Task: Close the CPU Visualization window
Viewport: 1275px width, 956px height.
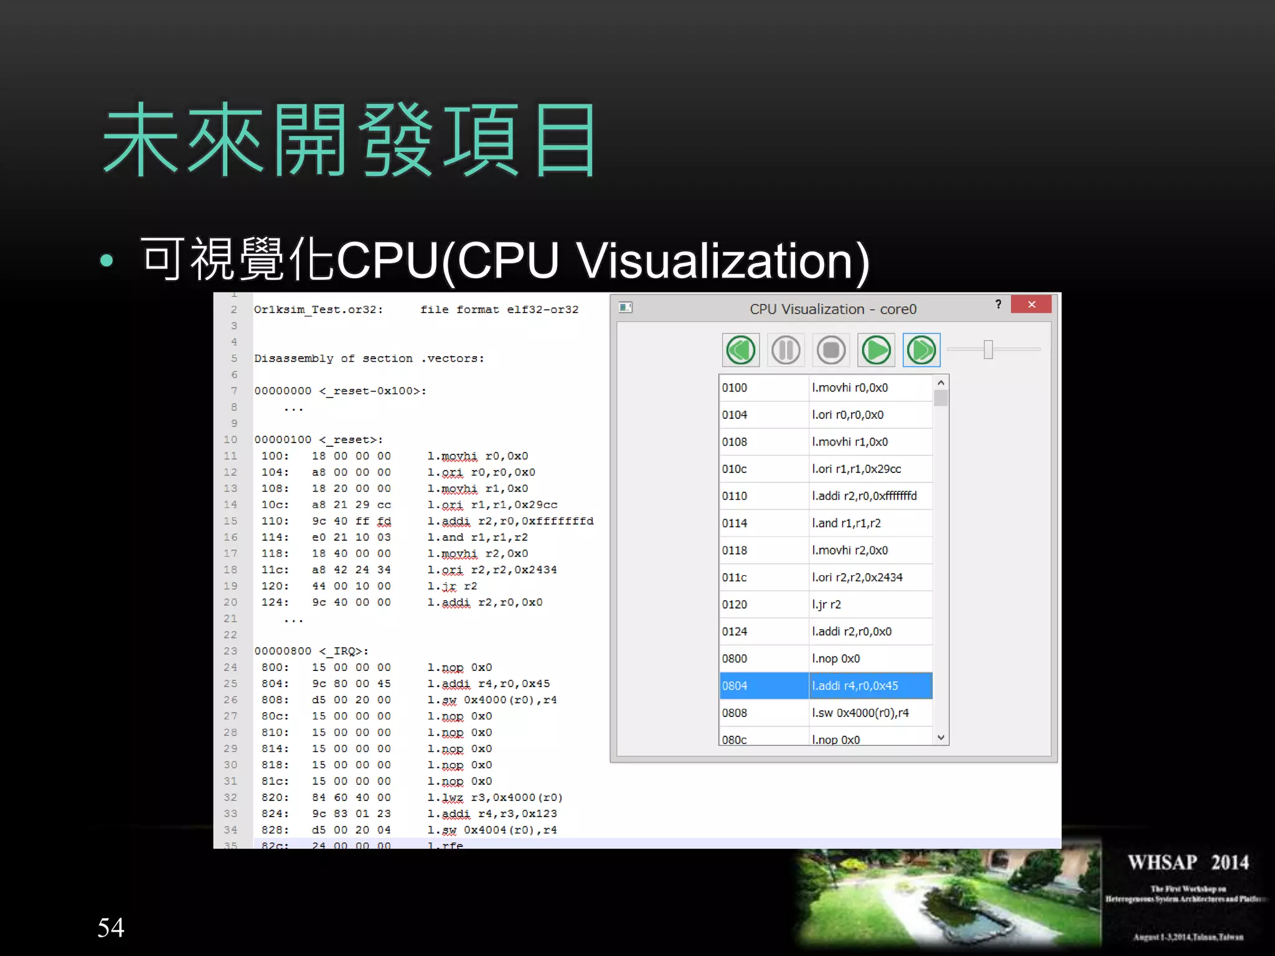Action: [1032, 304]
